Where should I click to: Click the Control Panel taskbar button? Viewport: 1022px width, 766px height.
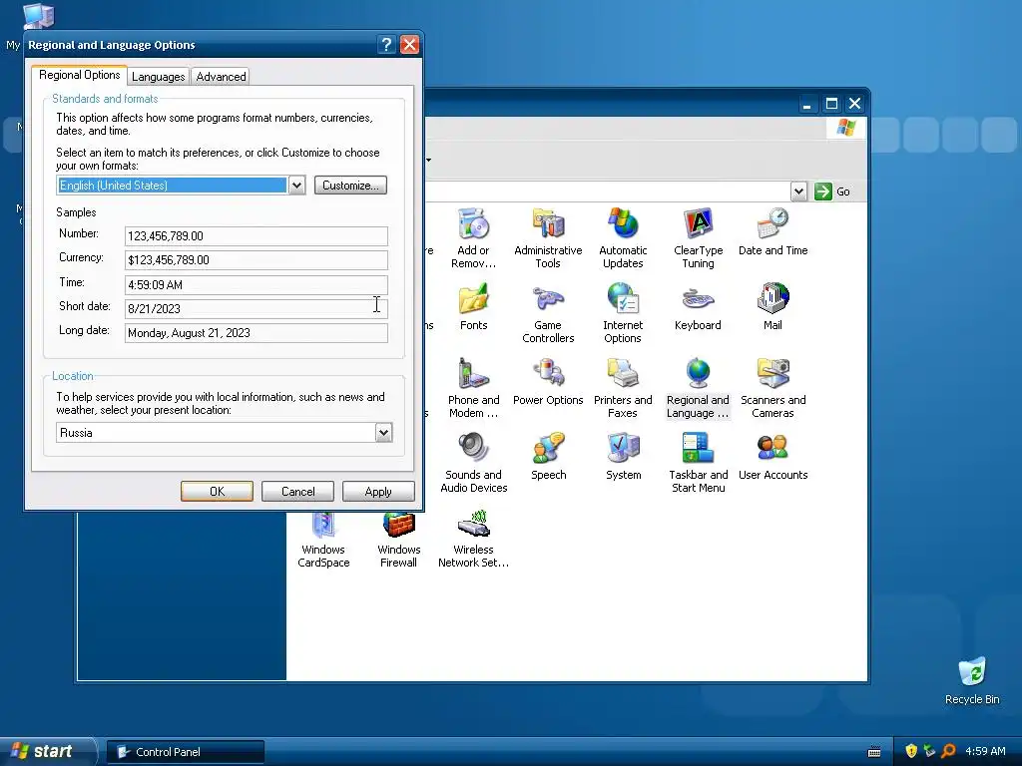pos(185,752)
